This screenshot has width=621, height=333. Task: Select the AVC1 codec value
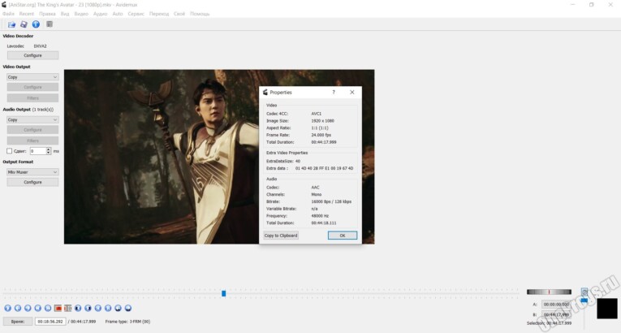tap(317, 114)
